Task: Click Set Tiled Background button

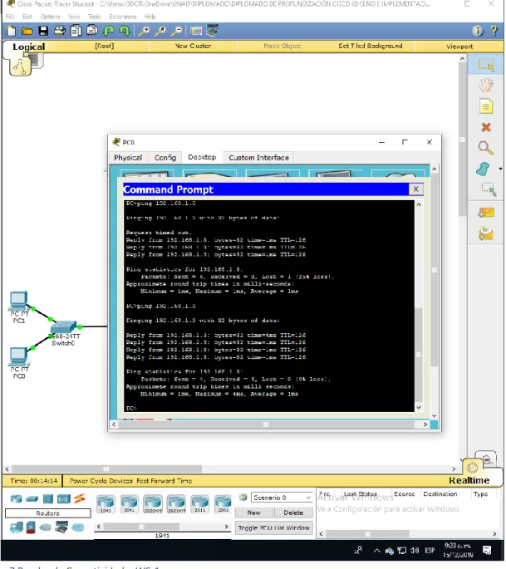Action: click(371, 46)
